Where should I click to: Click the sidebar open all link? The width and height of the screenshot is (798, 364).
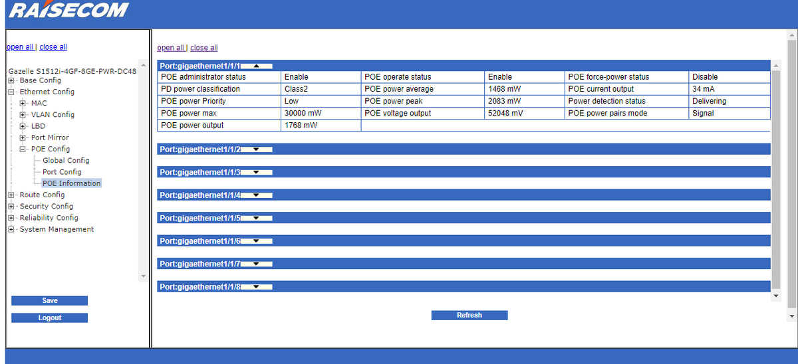[20, 47]
